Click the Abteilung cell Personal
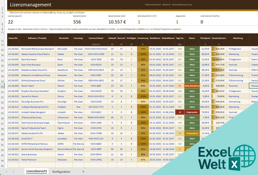 pos(238,86)
